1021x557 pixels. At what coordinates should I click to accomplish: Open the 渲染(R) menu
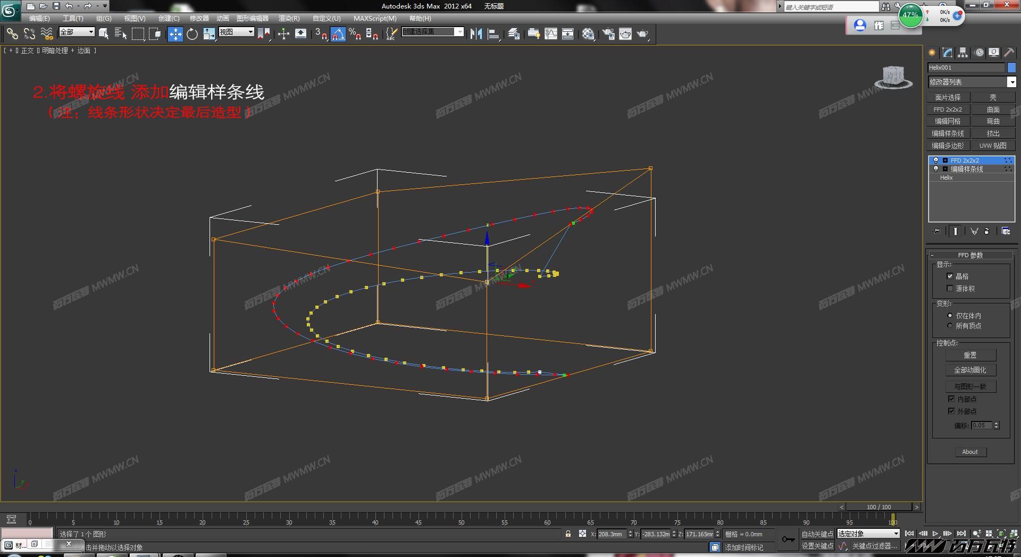(289, 18)
